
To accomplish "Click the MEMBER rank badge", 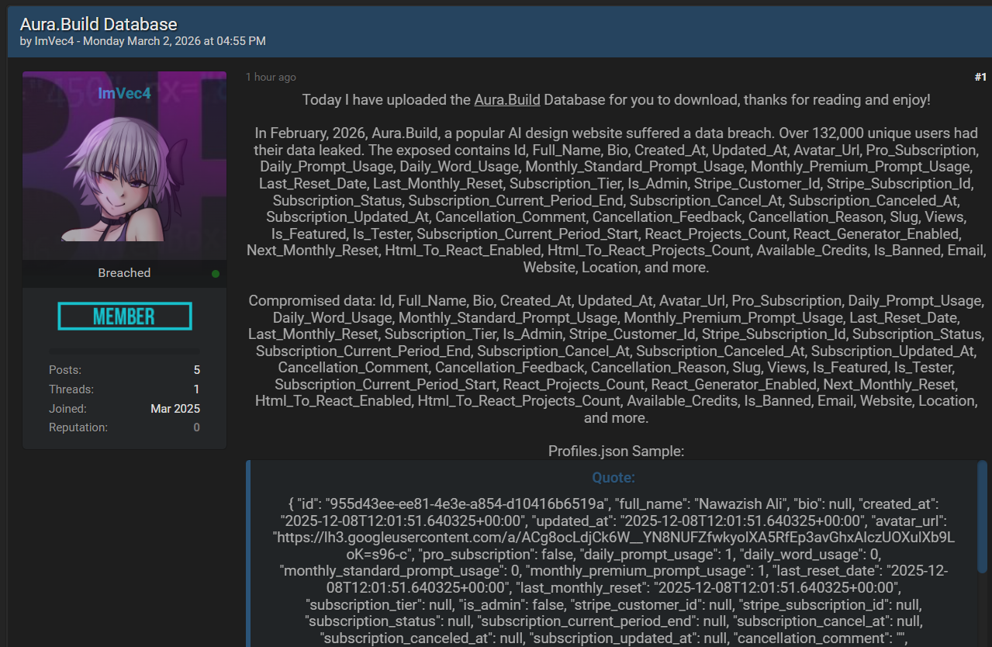I will (x=124, y=317).
